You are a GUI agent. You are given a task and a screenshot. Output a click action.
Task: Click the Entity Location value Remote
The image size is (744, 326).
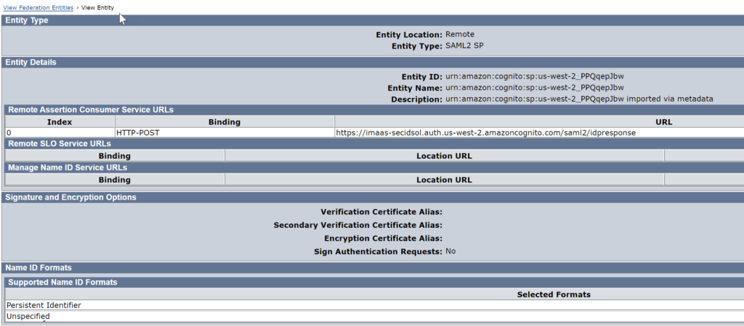[460, 34]
